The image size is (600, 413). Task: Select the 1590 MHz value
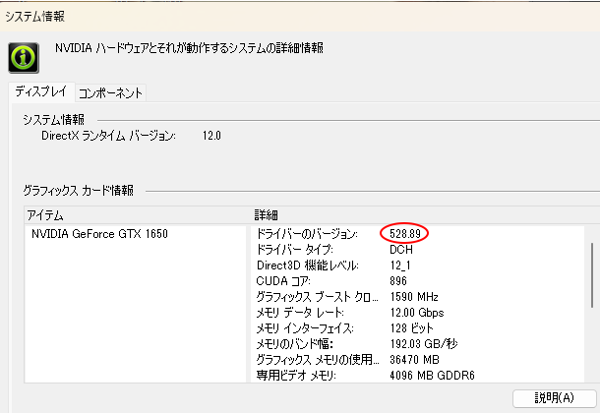[x=414, y=297]
